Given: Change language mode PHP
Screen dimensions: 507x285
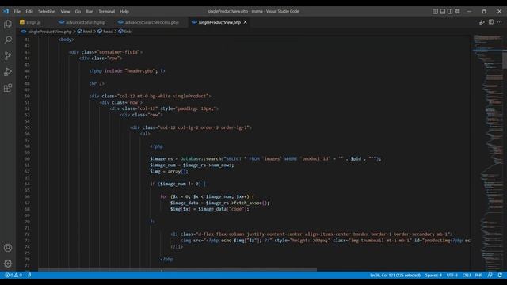Looking at the screenshot, I should click(x=478, y=275).
